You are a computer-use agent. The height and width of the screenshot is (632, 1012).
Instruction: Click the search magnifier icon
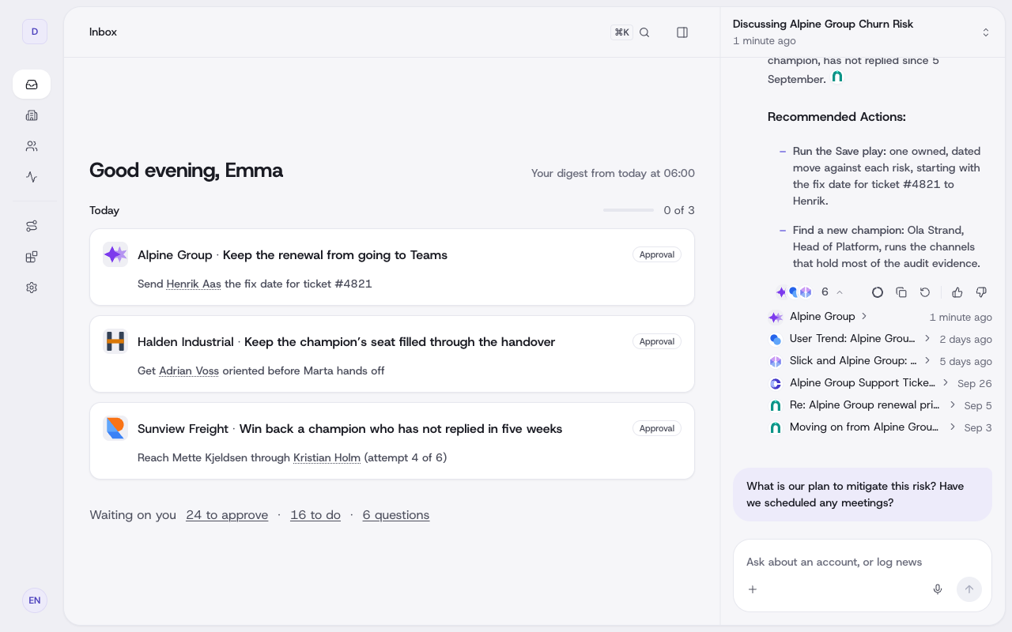click(x=644, y=32)
